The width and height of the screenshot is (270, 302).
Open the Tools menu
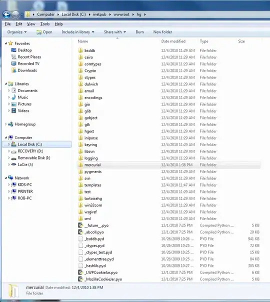click(x=45, y=24)
